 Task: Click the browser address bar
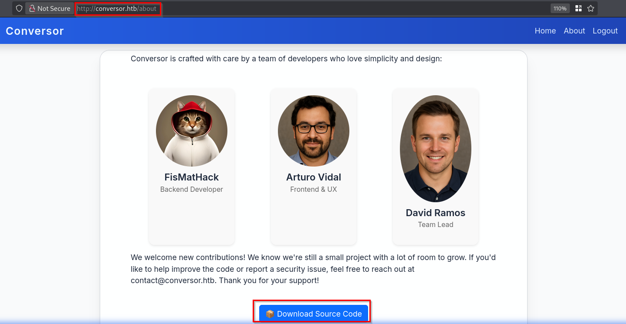[118, 8]
